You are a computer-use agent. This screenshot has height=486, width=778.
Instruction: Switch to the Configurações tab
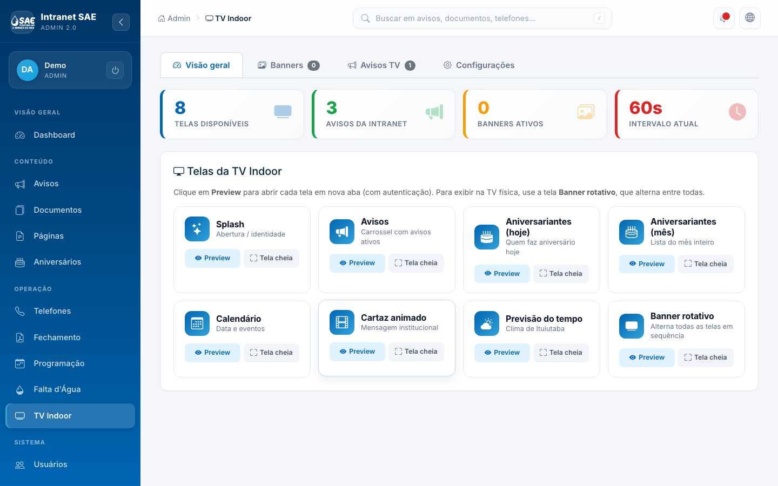point(479,65)
